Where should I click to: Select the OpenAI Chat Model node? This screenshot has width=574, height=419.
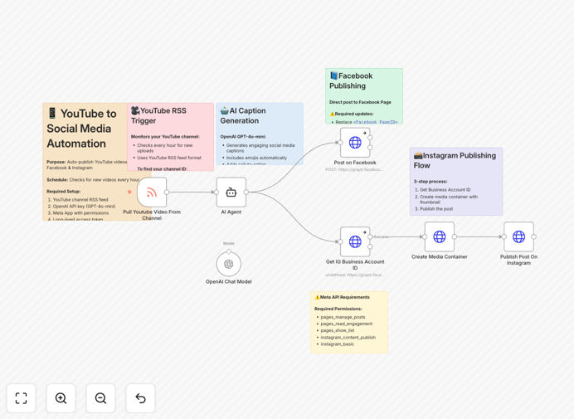228,264
